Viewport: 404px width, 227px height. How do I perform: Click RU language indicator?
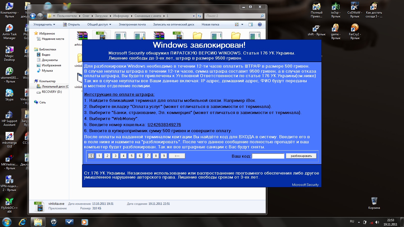pyautogui.click(x=352, y=221)
